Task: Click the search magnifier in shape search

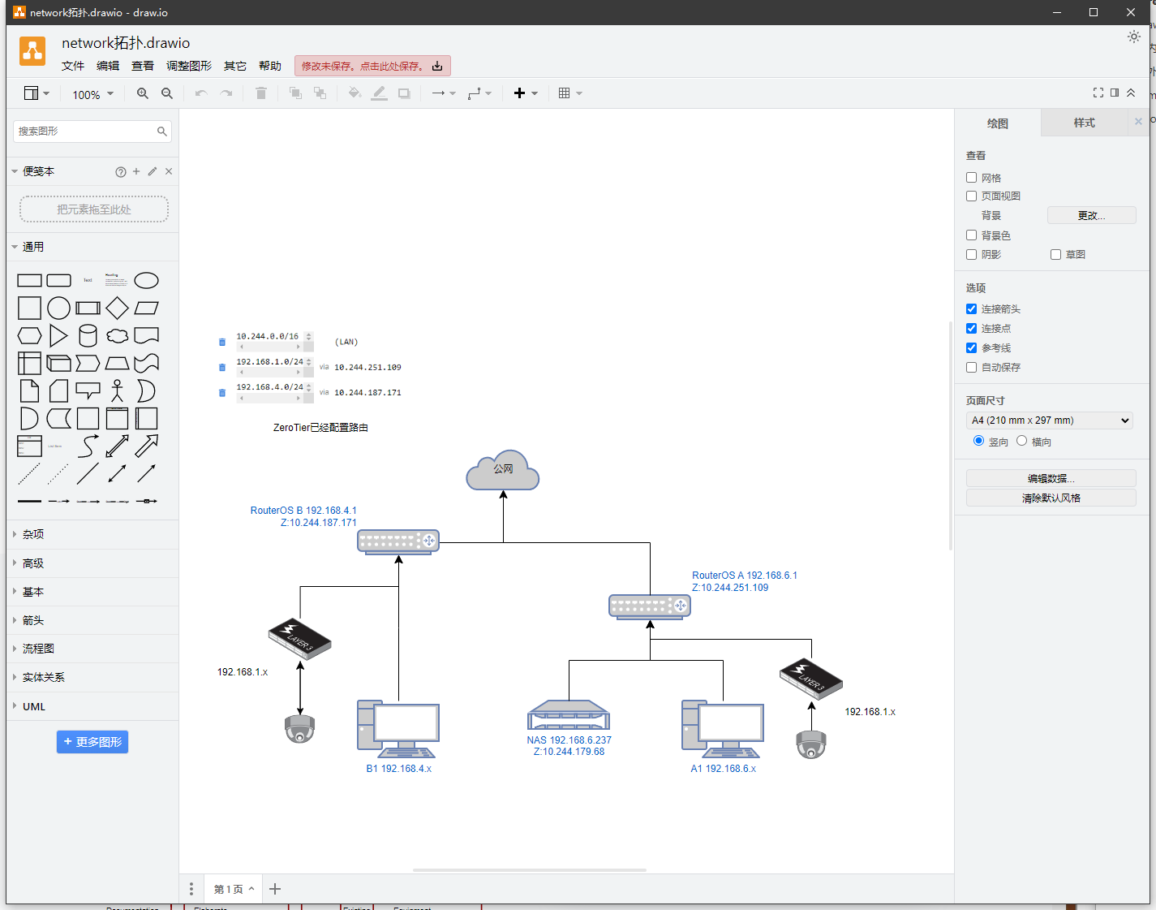Action: coord(162,132)
